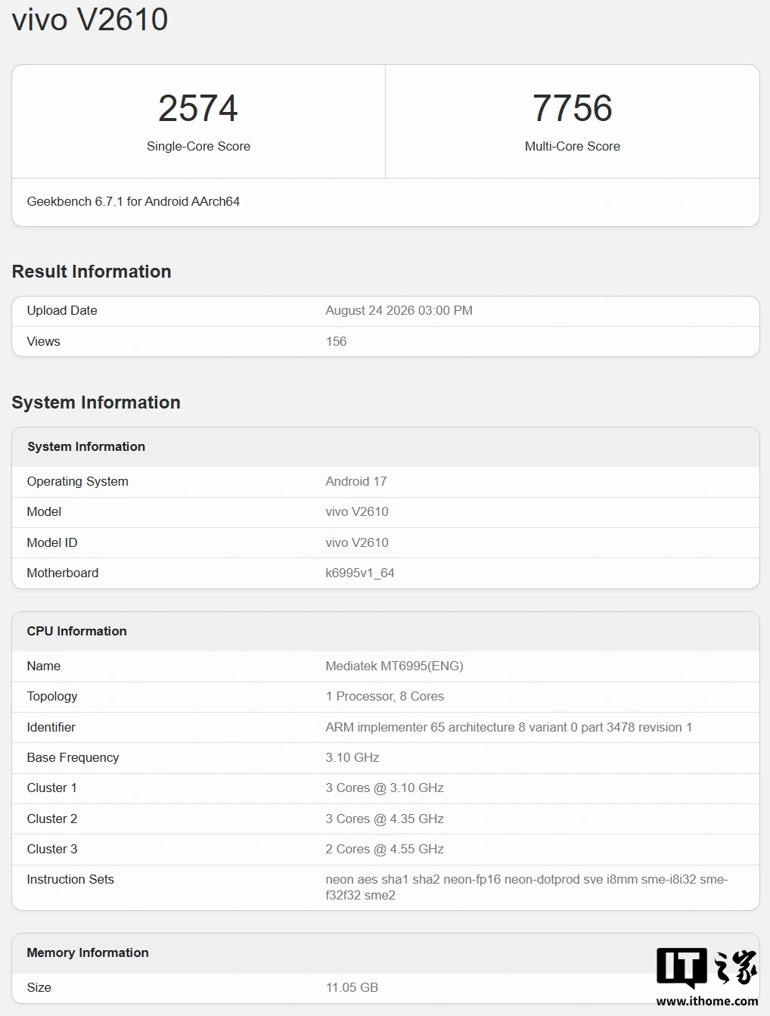Click the vivo V2610 page title
Viewport: 770px width, 1016px height.
coord(90,19)
